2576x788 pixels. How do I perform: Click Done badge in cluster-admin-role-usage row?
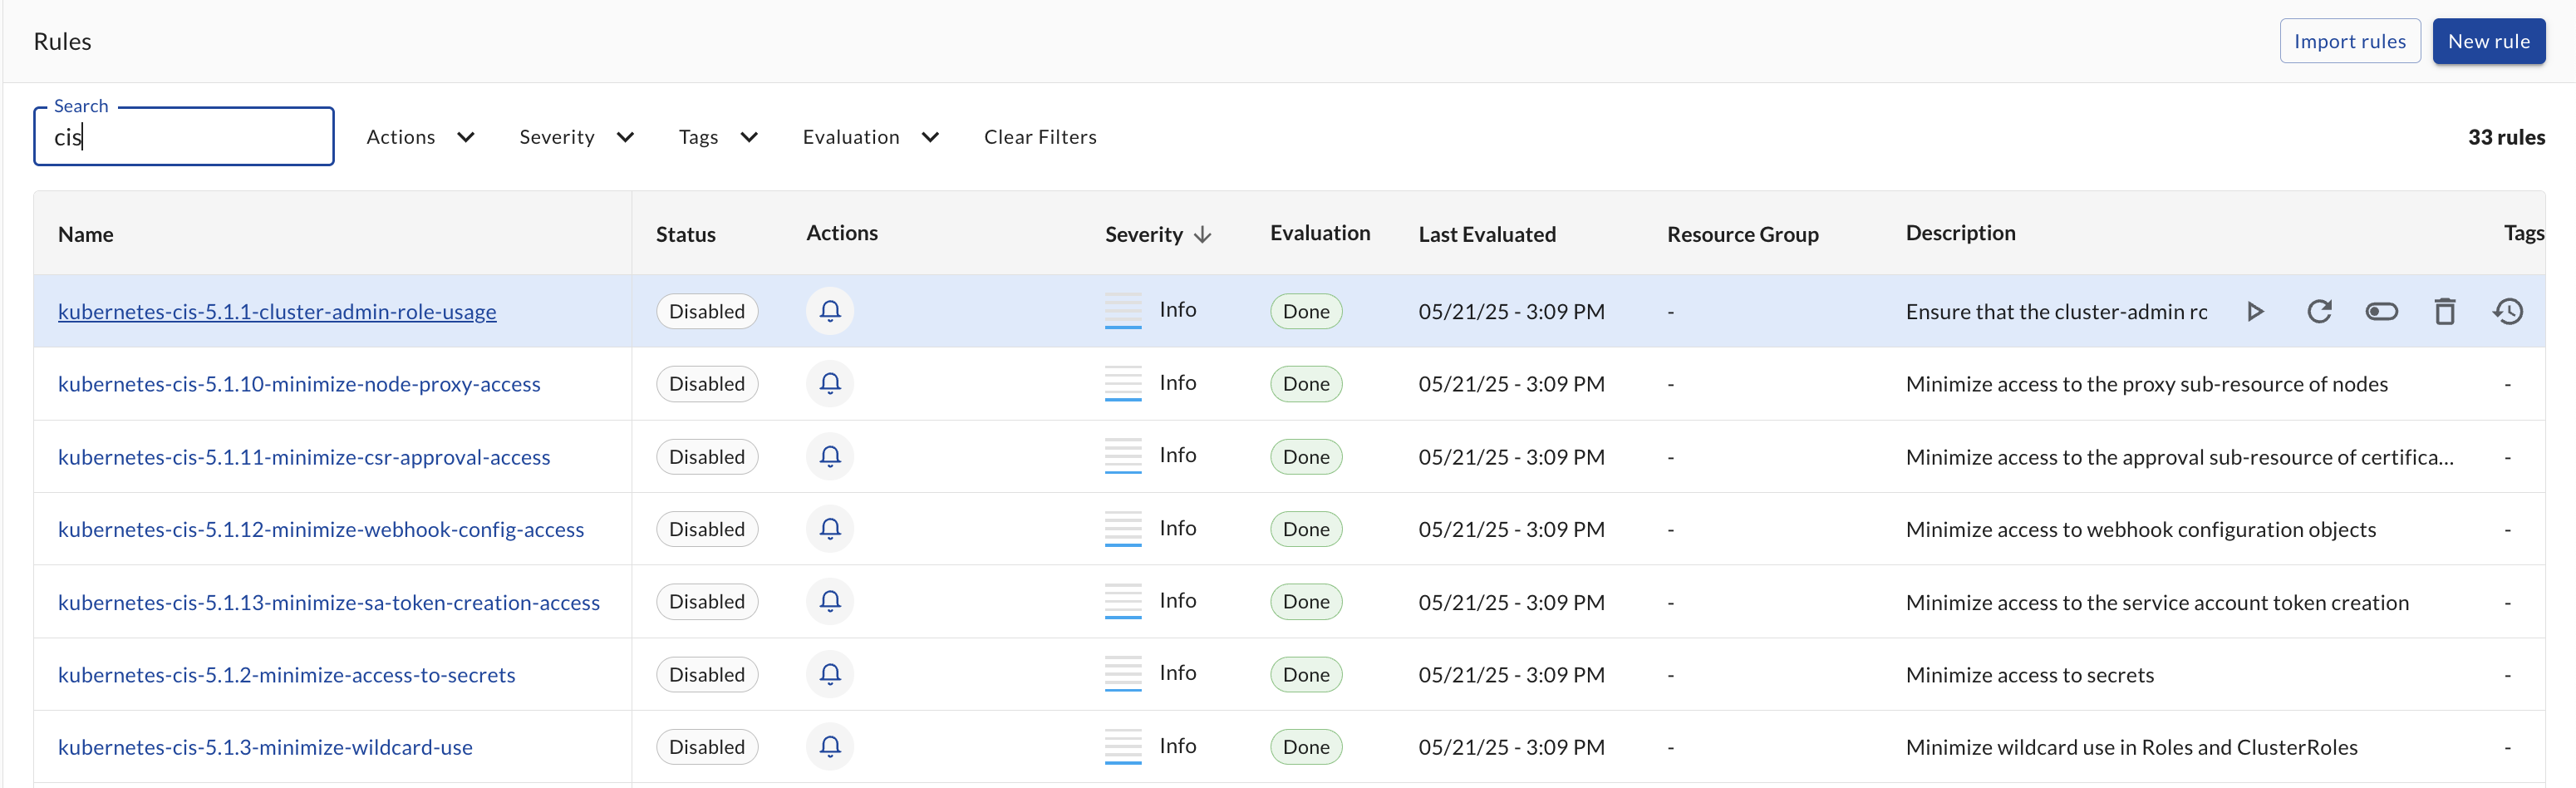(1306, 311)
